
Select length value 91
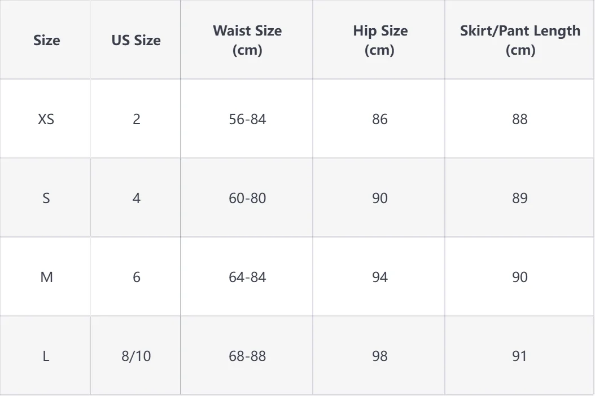point(519,356)
